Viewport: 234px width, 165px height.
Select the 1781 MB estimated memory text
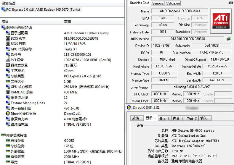[x=177, y=151]
